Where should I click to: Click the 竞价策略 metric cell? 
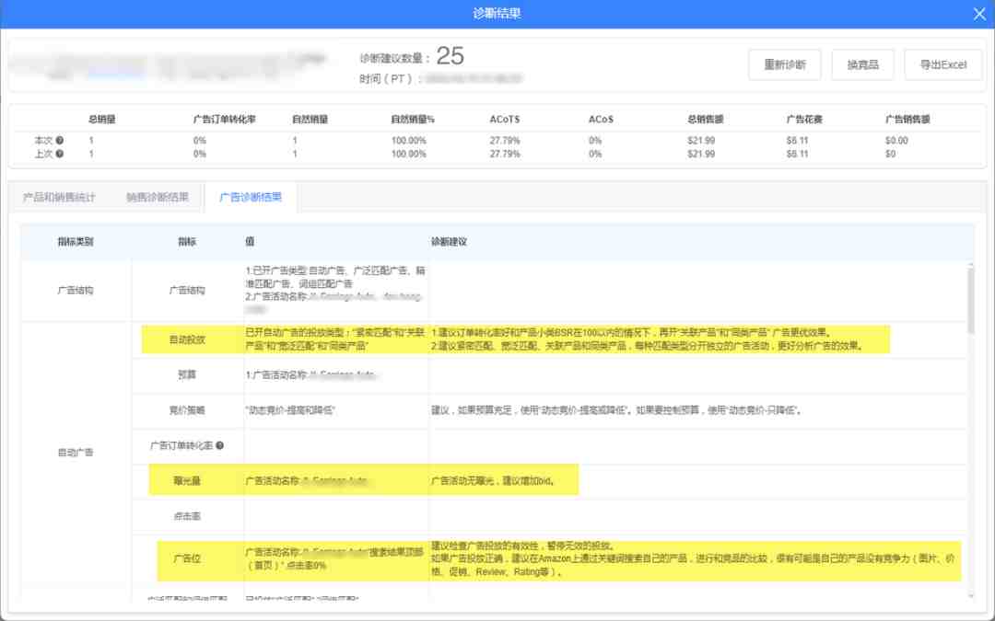[x=187, y=410]
